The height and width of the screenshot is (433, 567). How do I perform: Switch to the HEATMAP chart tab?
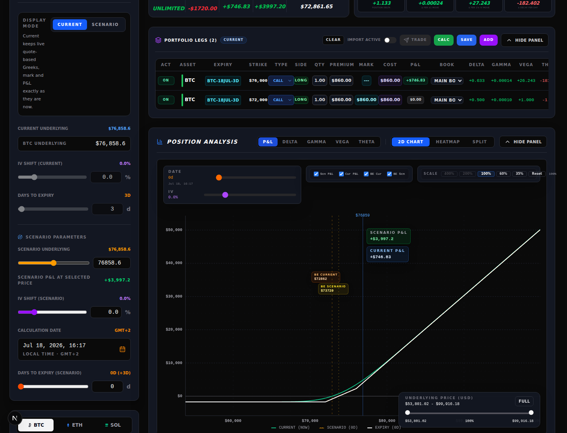(x=448, y=142)
